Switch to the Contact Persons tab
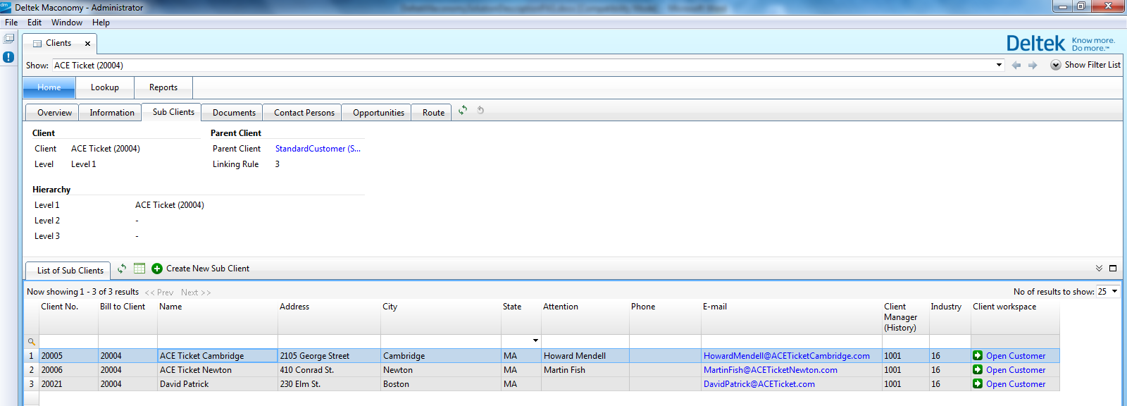Viewport: 1127px width, 406px height. click(304, 113)
